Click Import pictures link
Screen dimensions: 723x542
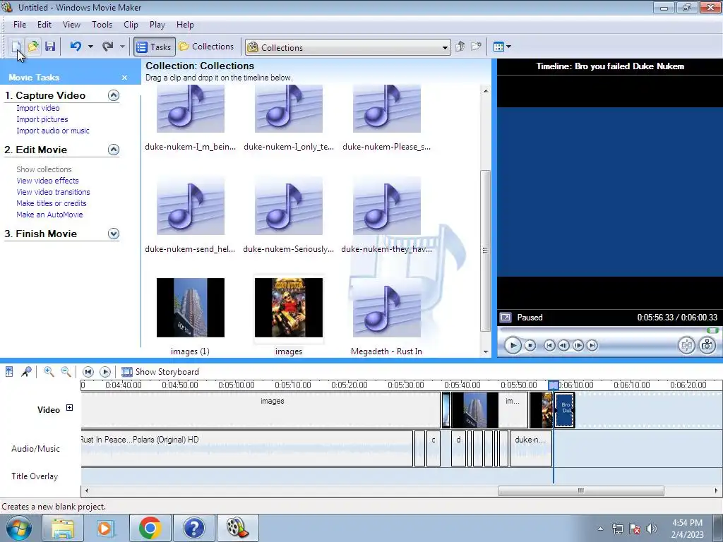point(42,119)
